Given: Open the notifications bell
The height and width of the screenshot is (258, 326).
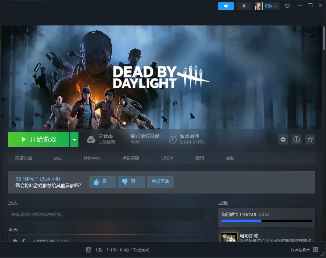Looking at the screenshot, I should (x=244, y=6).
